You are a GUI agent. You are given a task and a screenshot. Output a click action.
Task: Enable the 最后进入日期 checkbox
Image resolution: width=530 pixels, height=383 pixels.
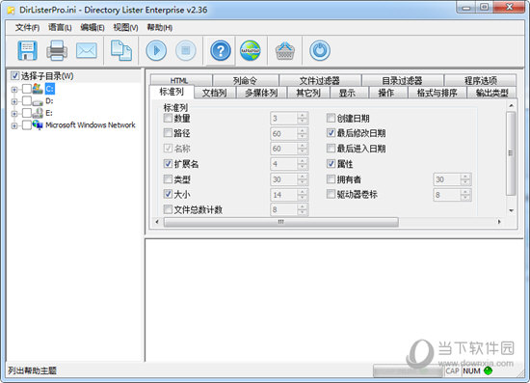tap(331, 148)
